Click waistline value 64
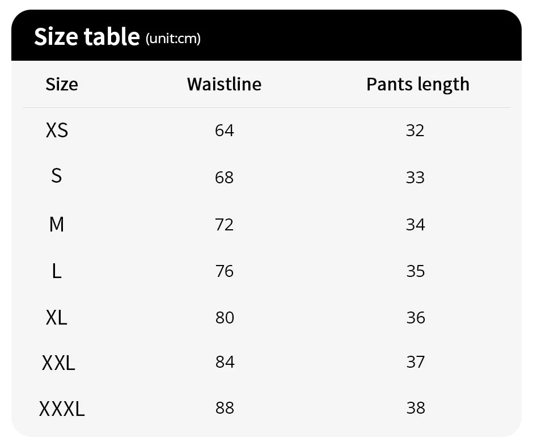The height and width of the screenshot is (446, 533). [x=224, y=131]
